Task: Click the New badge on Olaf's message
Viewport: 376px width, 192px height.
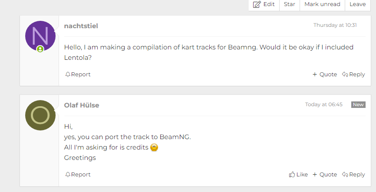Action: click(x=358, y=104)
